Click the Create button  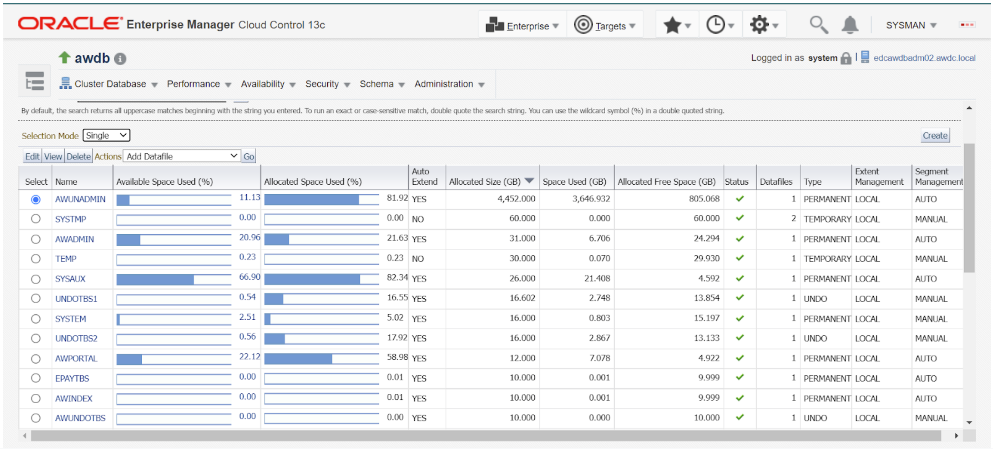935,135
